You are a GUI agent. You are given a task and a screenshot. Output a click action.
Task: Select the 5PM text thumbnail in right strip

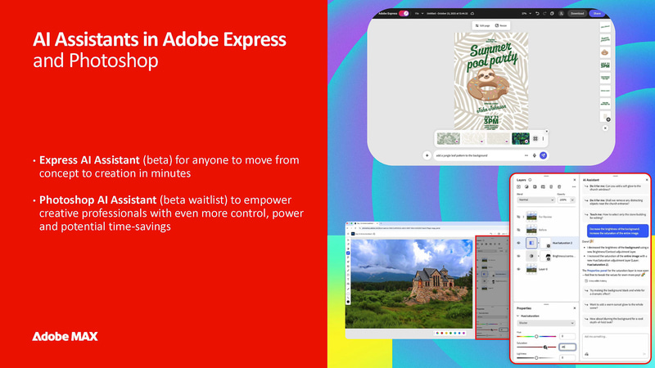[x=605, y=65]
